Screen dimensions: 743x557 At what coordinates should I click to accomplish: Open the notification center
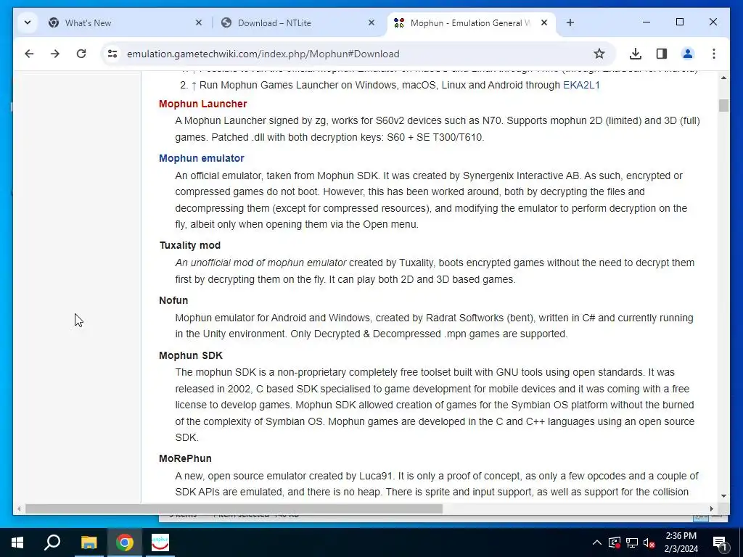pos(719,542)
